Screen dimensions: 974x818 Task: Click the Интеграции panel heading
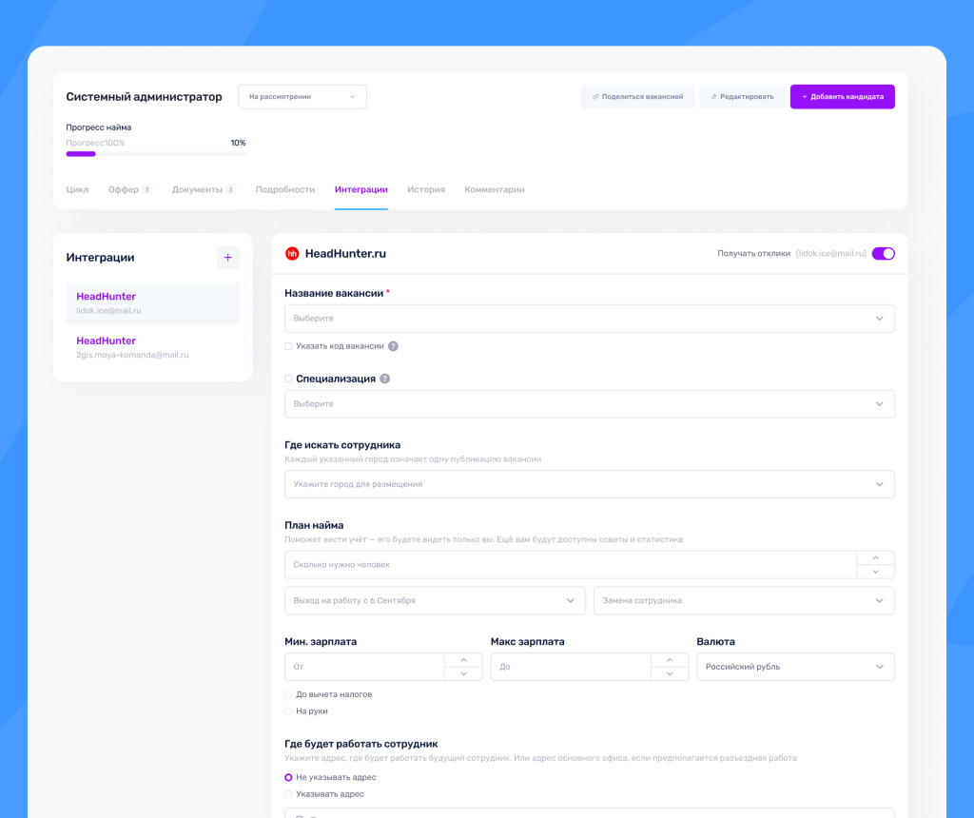point(101,258)
